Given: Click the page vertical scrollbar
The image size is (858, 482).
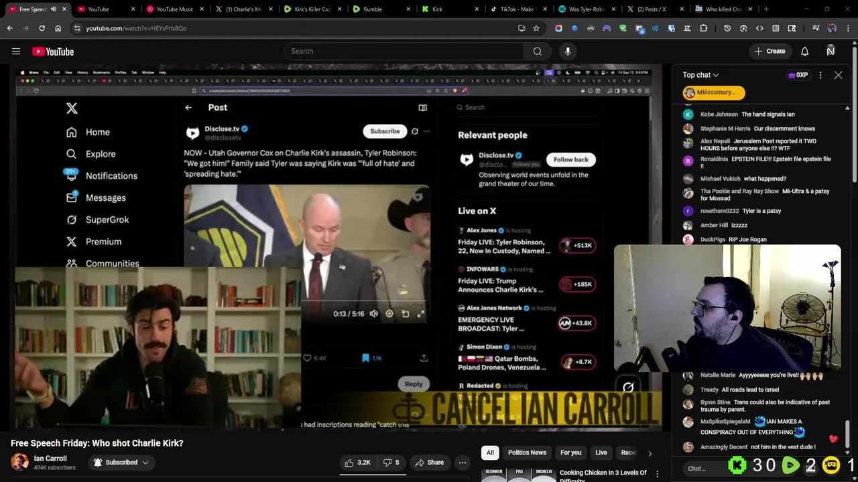Looking at the screenshot, I should (x=855, y=114).
